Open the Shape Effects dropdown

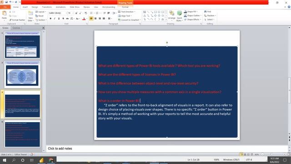[192, 19]
